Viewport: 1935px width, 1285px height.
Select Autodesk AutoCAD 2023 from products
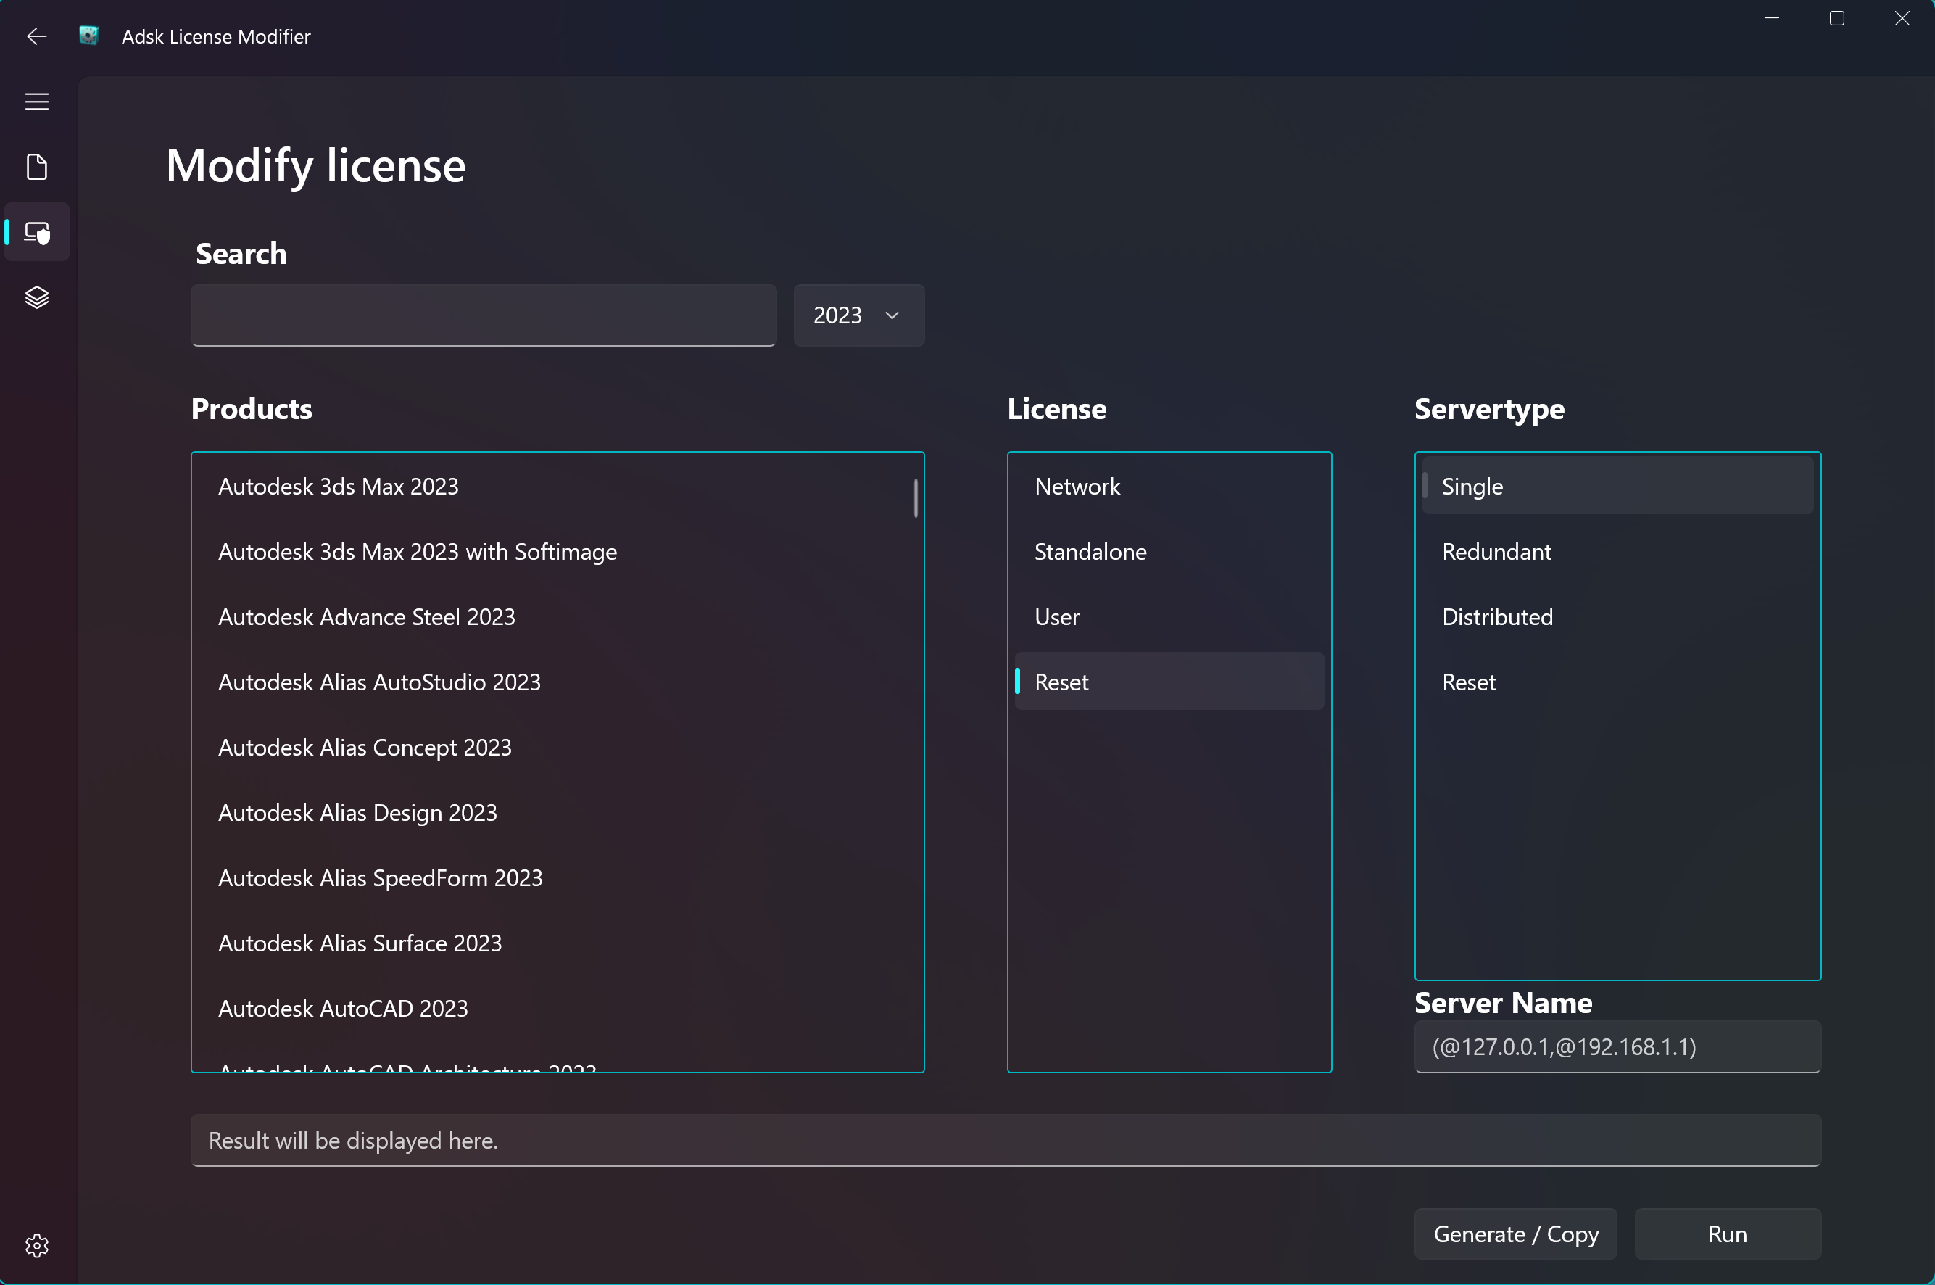coord(343,1008)
